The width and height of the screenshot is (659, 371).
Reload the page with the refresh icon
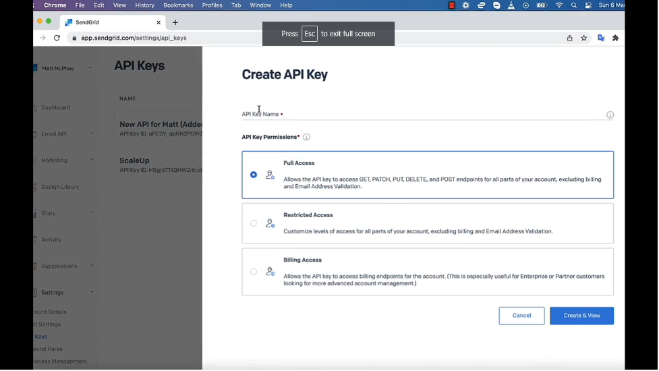coord(57,38)
